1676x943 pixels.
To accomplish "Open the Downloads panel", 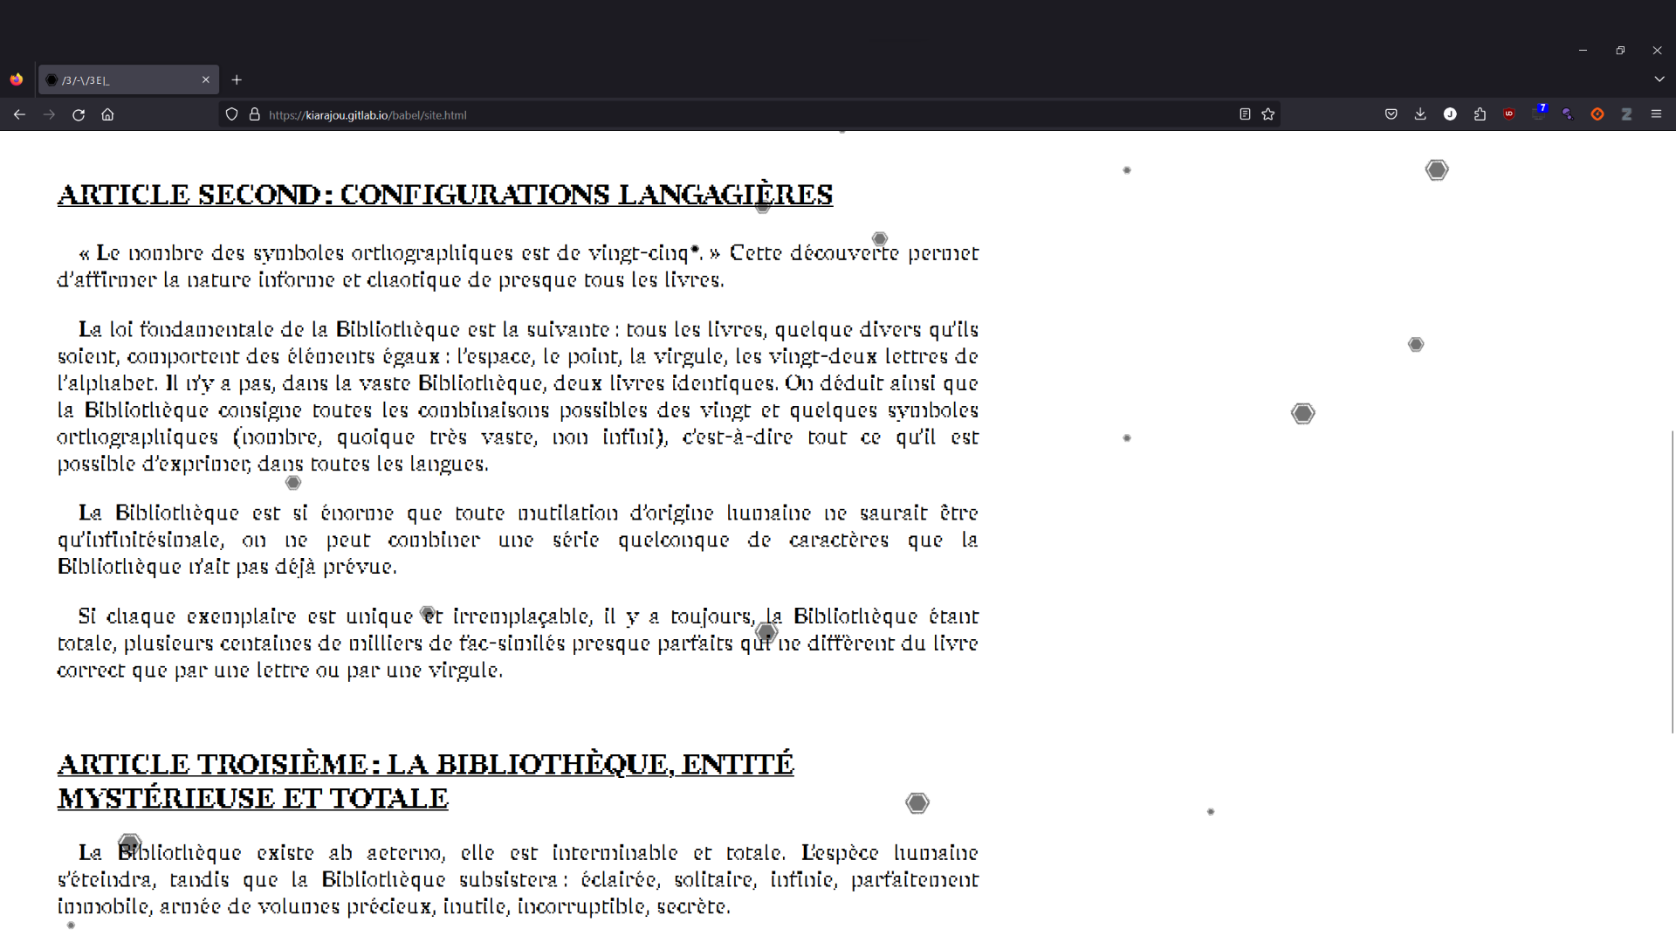I will pos(1420,114).
